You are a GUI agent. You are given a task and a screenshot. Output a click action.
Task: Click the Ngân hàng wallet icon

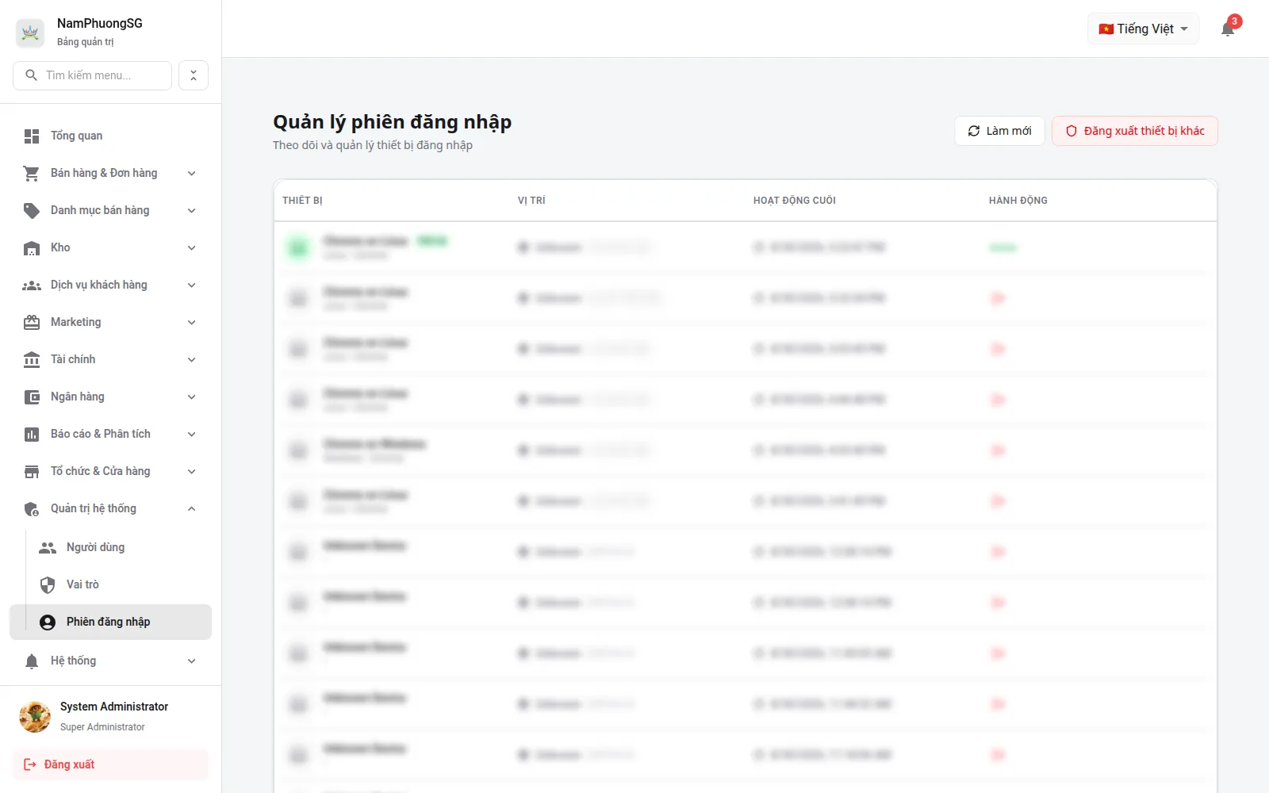(32, 397)
